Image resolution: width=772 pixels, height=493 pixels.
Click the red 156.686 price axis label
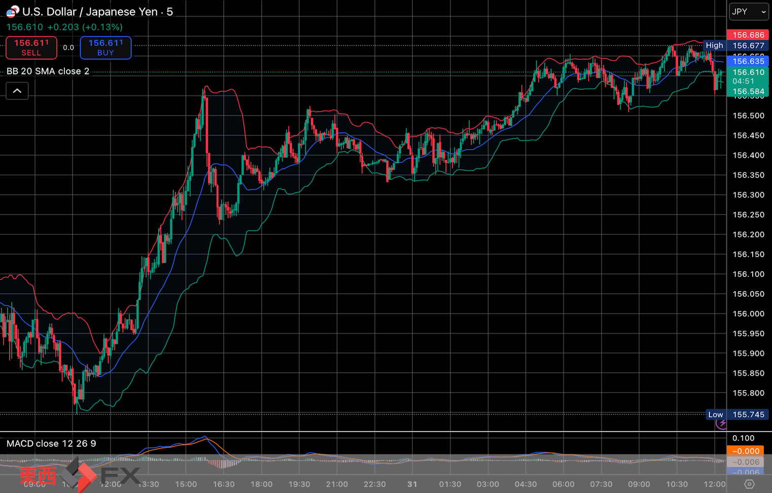748,35
